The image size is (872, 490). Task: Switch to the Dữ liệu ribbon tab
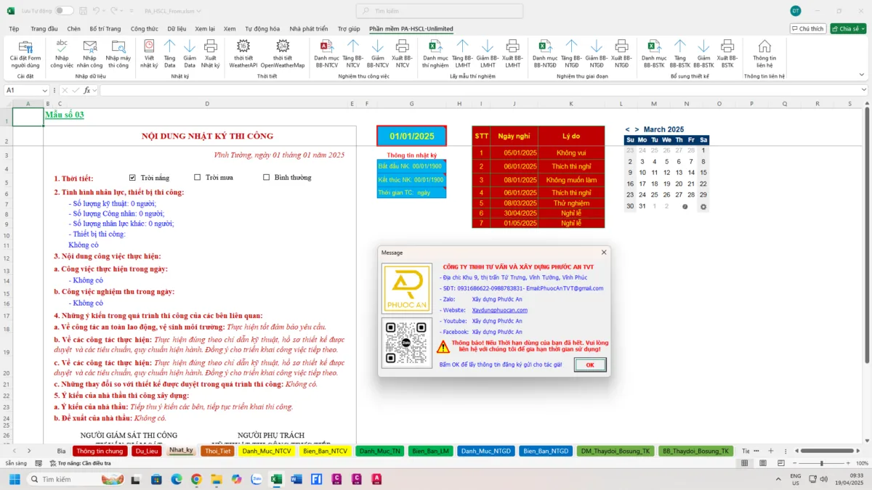[177, 29]
